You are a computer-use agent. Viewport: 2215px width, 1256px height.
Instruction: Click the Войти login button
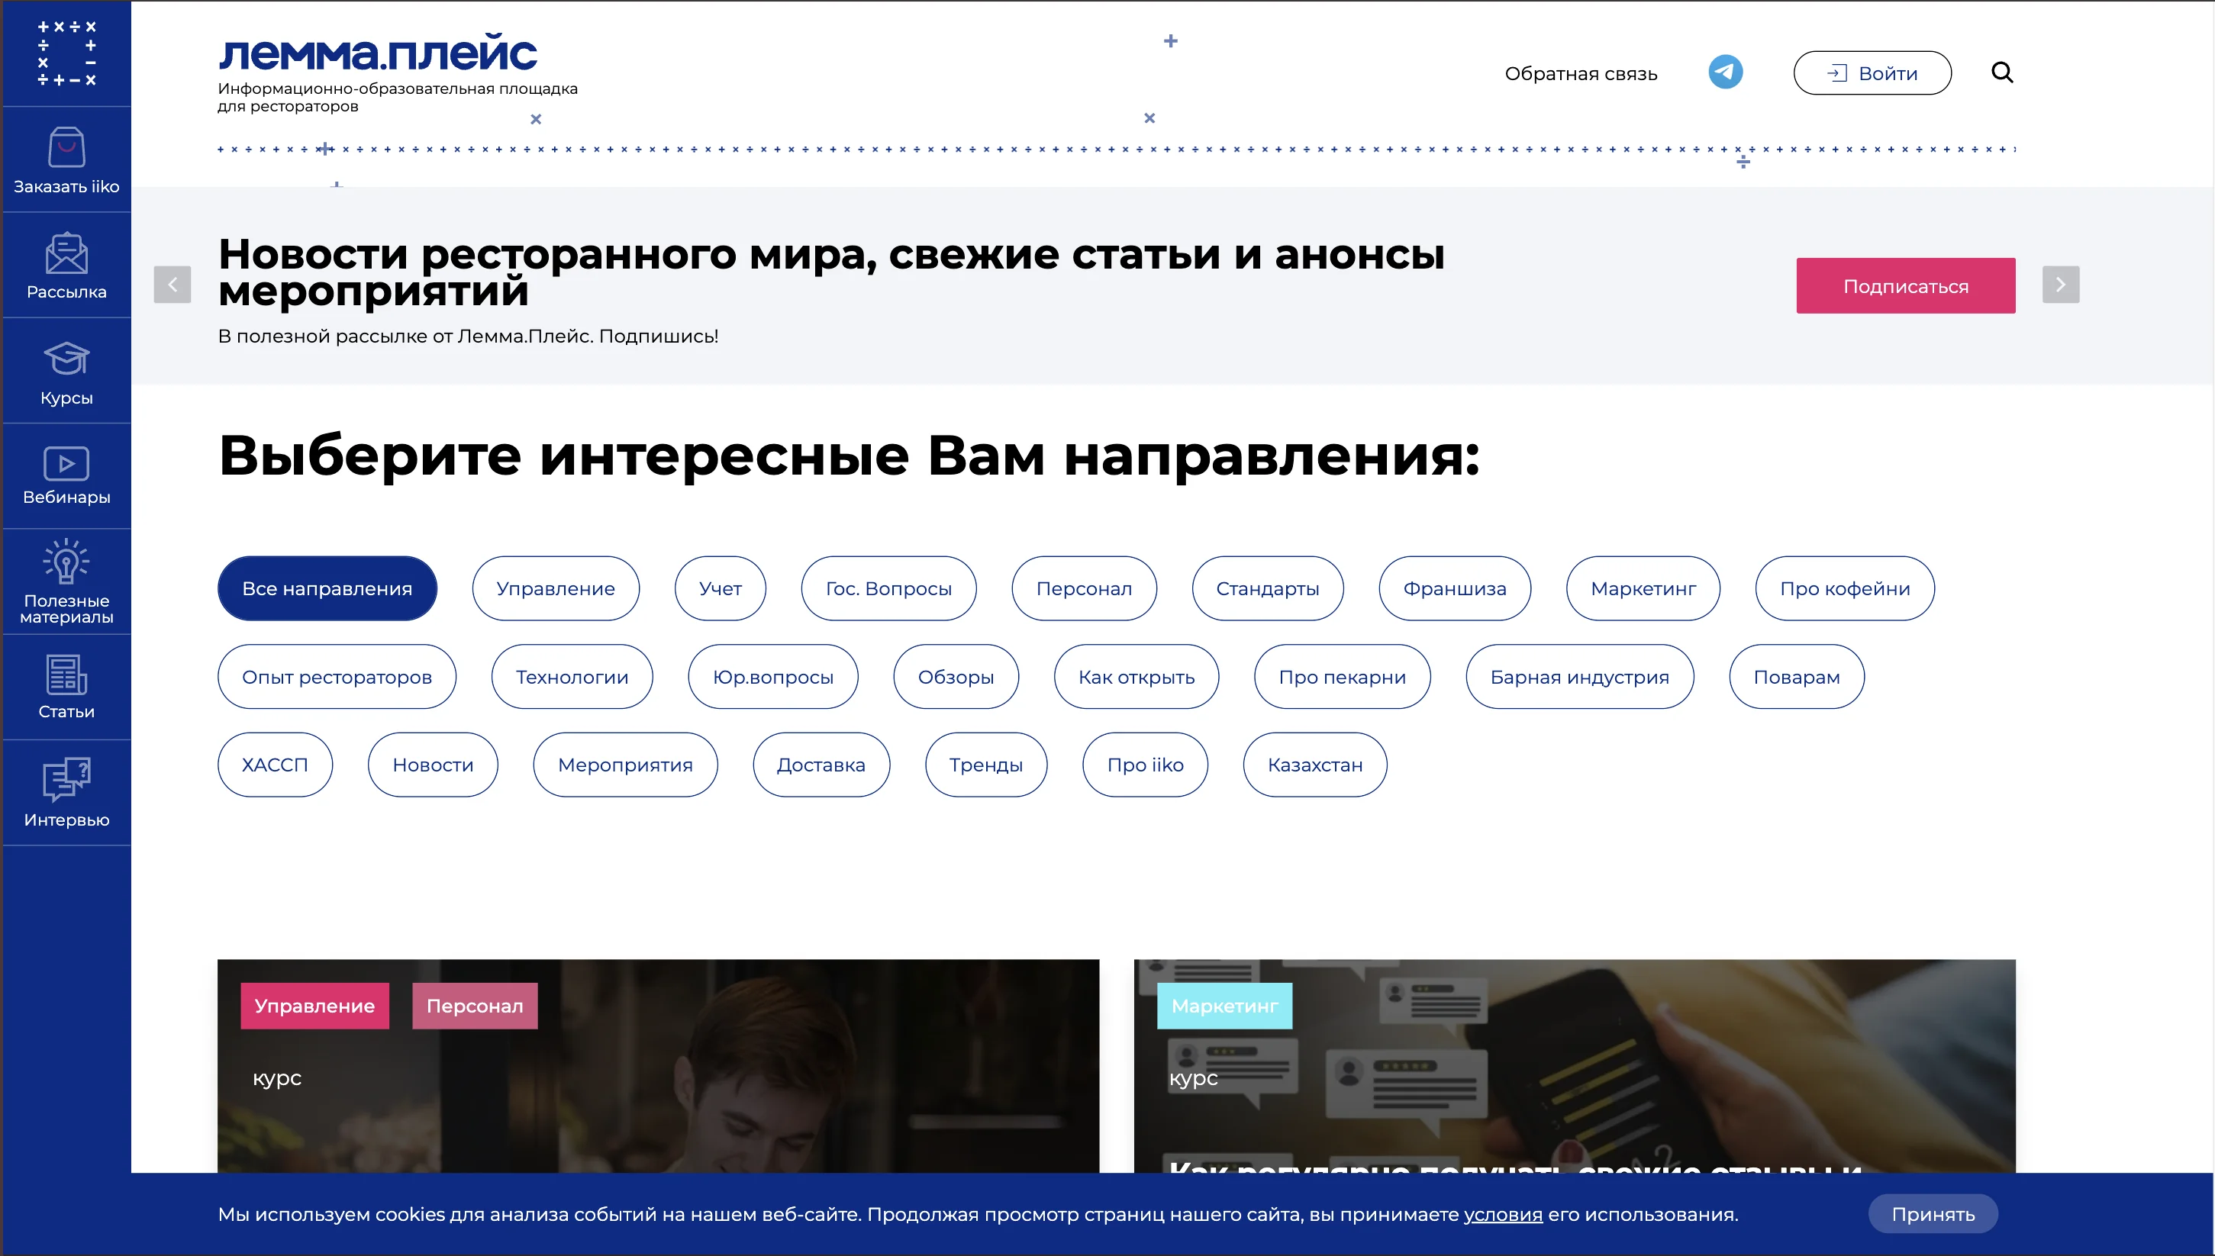point(1872,73)
